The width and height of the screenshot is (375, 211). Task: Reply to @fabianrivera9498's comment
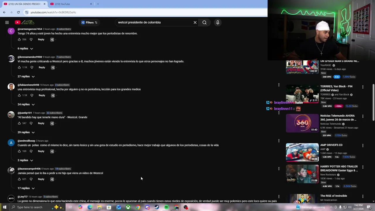tap(42, 95)
